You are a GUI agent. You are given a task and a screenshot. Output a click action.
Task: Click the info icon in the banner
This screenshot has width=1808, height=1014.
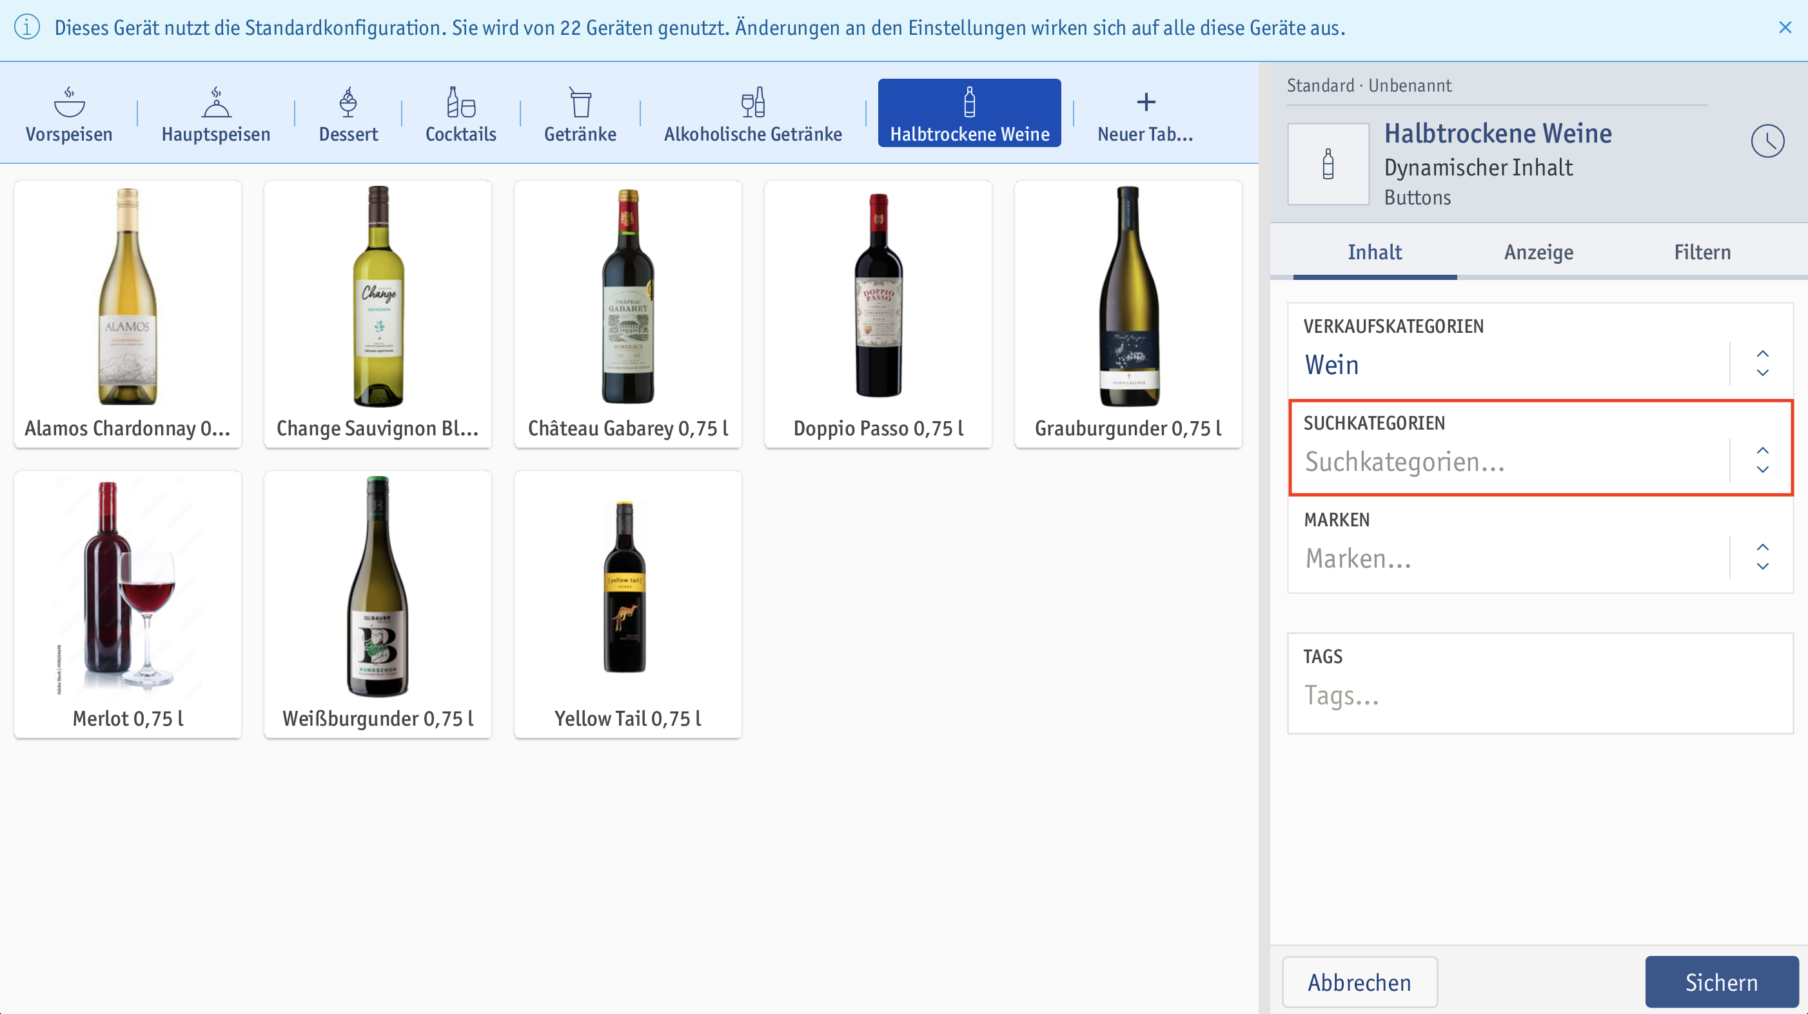[x=26, y=27]
